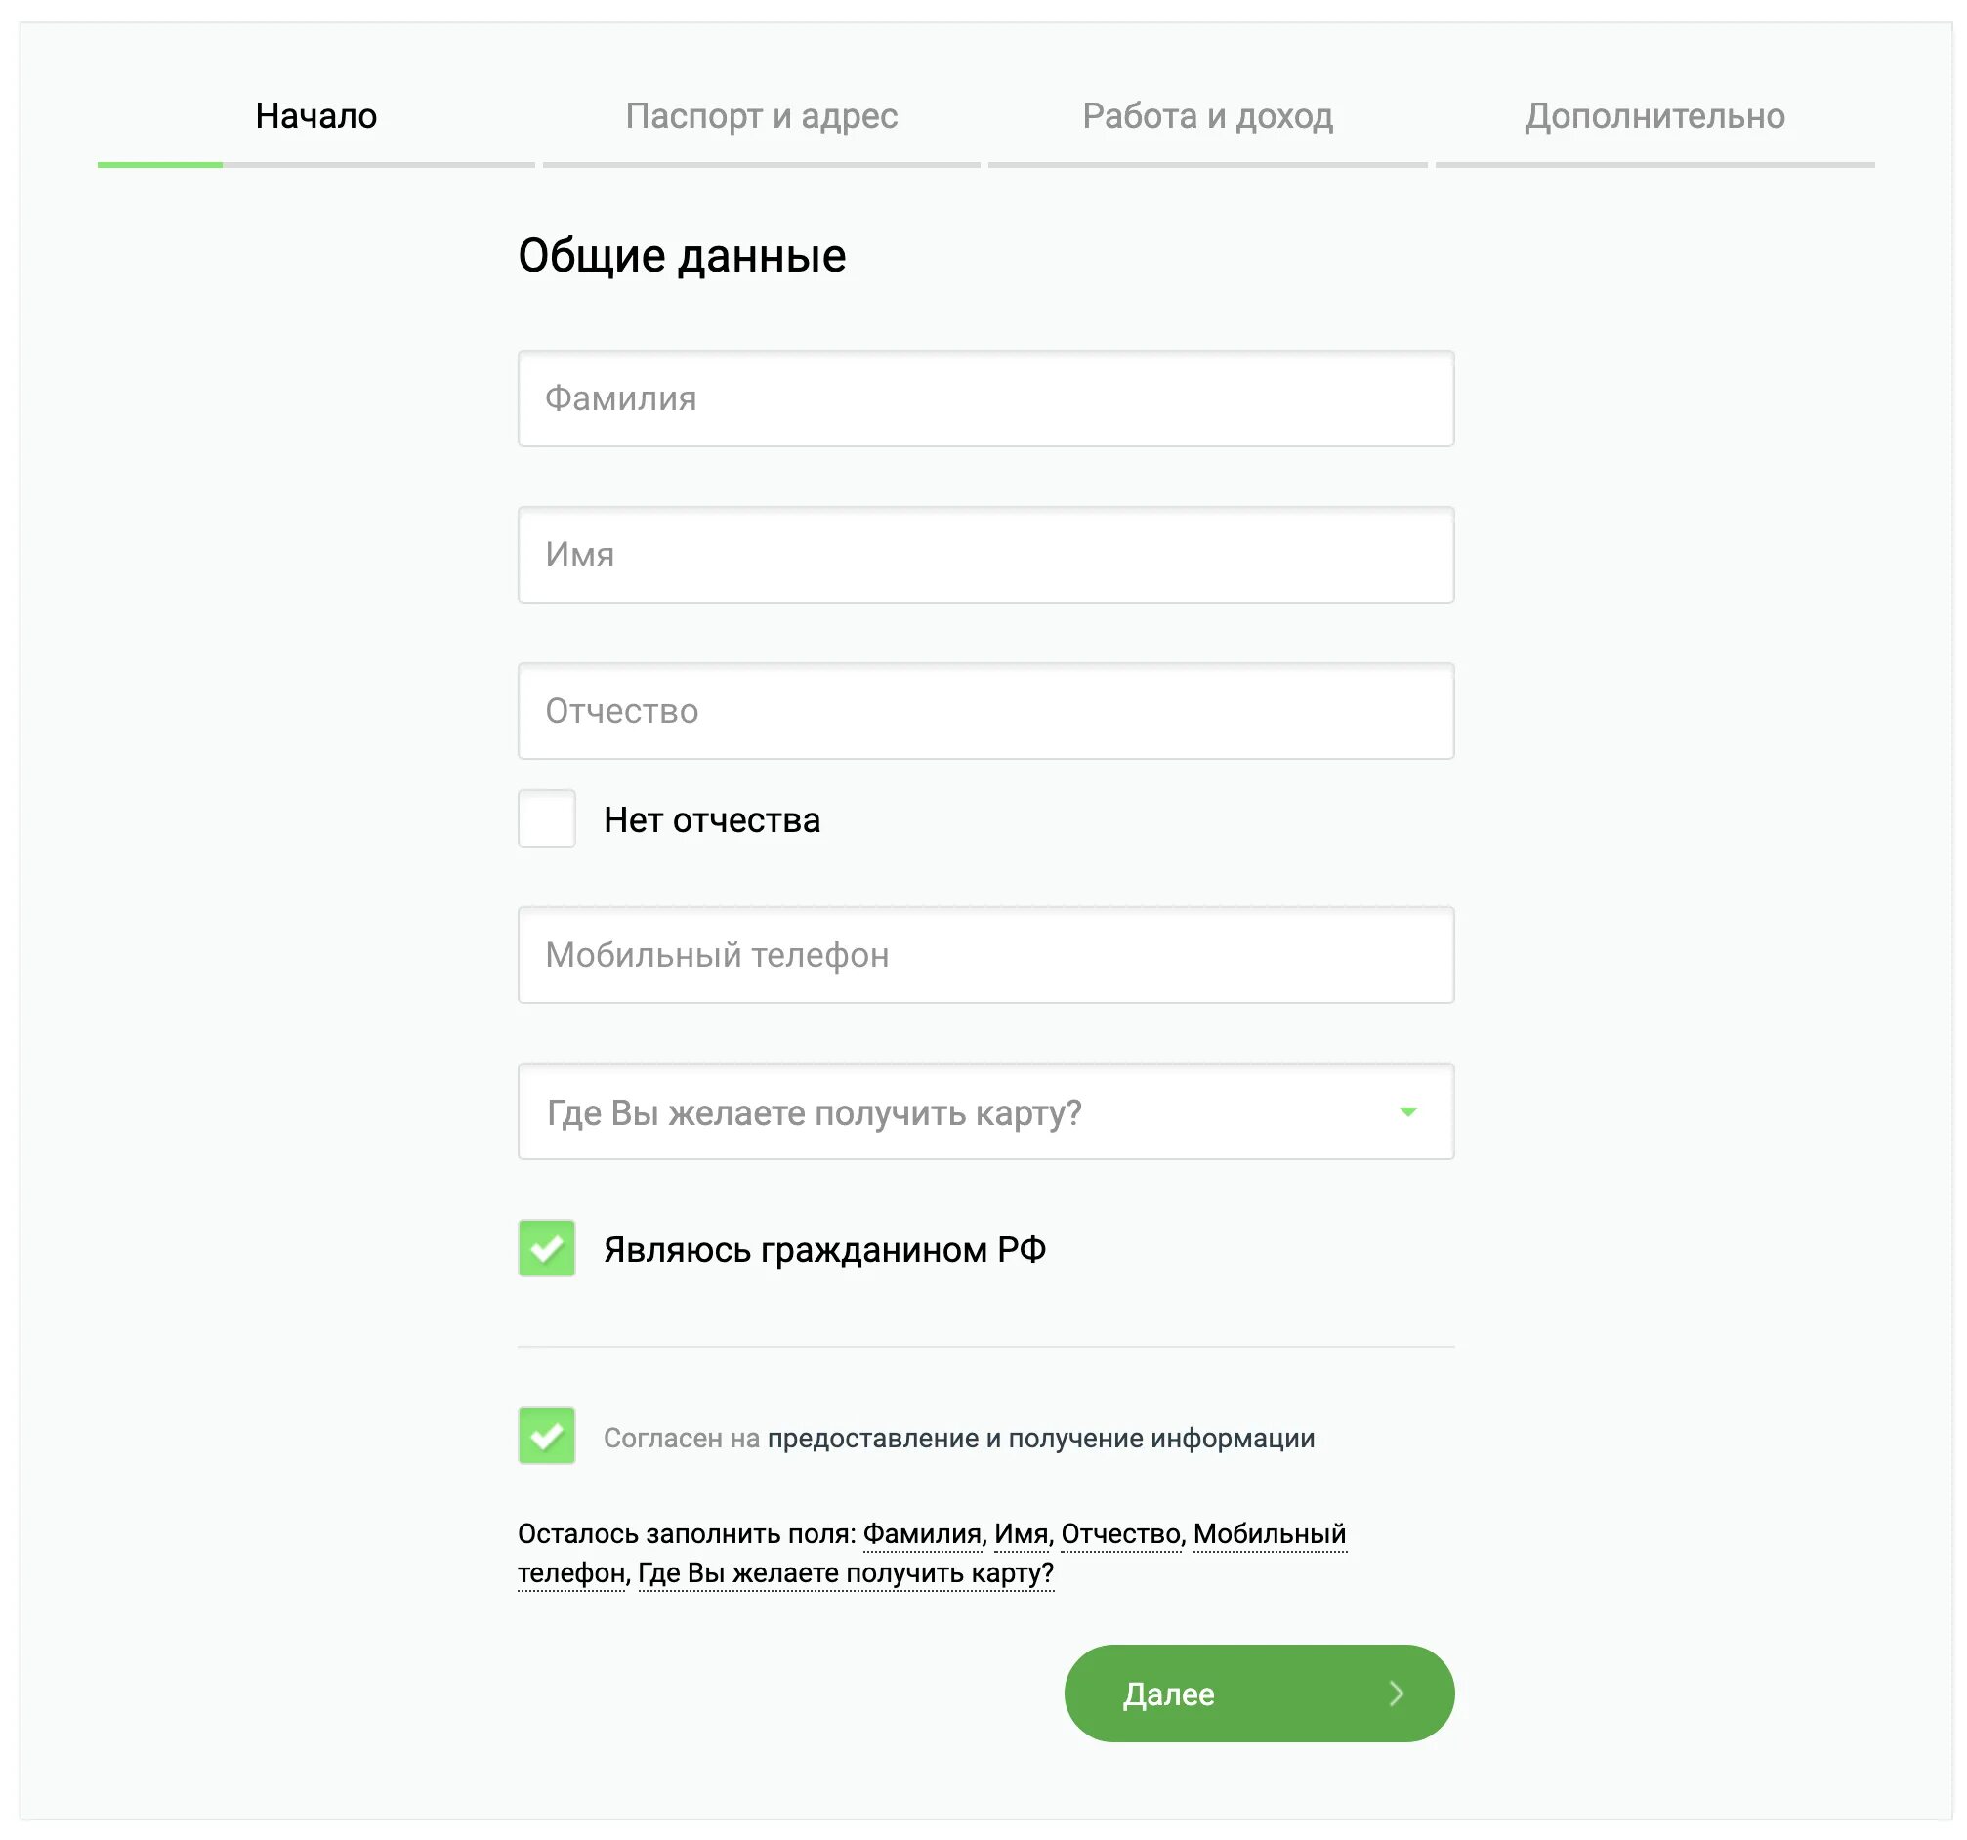The height and width of the screenshot is (1840, 1967).
Task: Uncheck the Согласен на consent checkbox
Action: click(546, 1436)
